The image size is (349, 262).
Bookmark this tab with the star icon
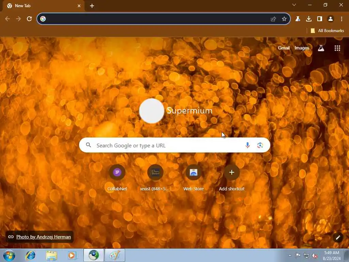284,19
